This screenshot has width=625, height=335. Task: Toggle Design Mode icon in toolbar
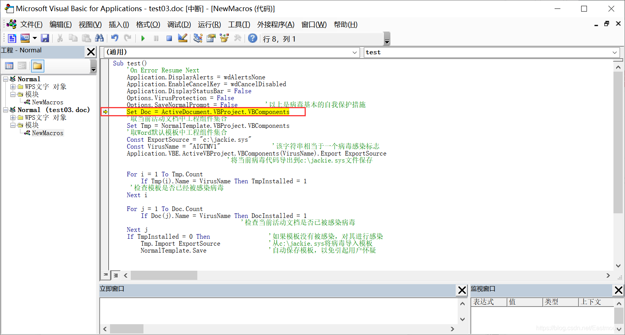pos(183,38)
